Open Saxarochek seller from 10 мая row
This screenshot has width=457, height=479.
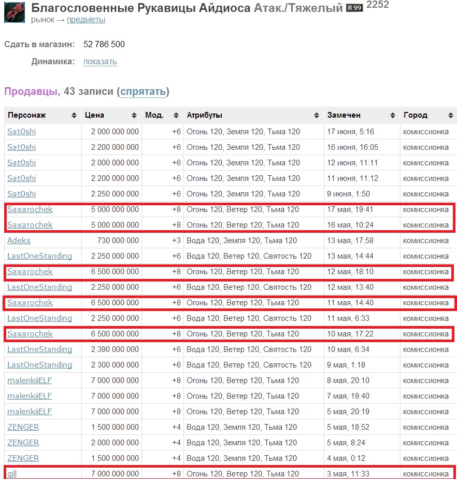coord(30,334)
